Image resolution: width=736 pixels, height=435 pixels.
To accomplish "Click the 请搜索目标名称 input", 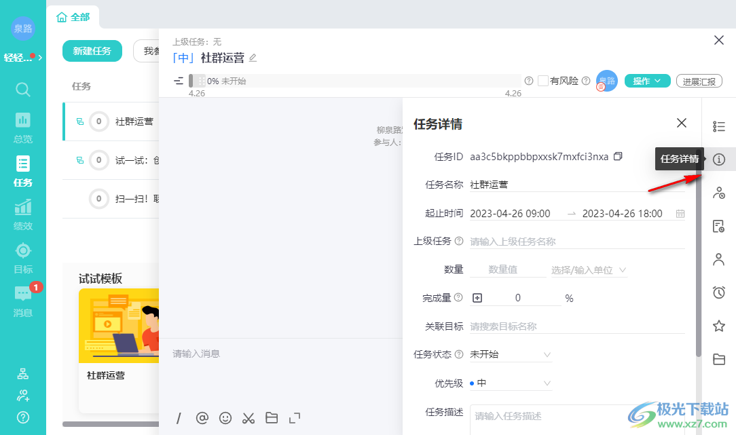I will 577,326.
